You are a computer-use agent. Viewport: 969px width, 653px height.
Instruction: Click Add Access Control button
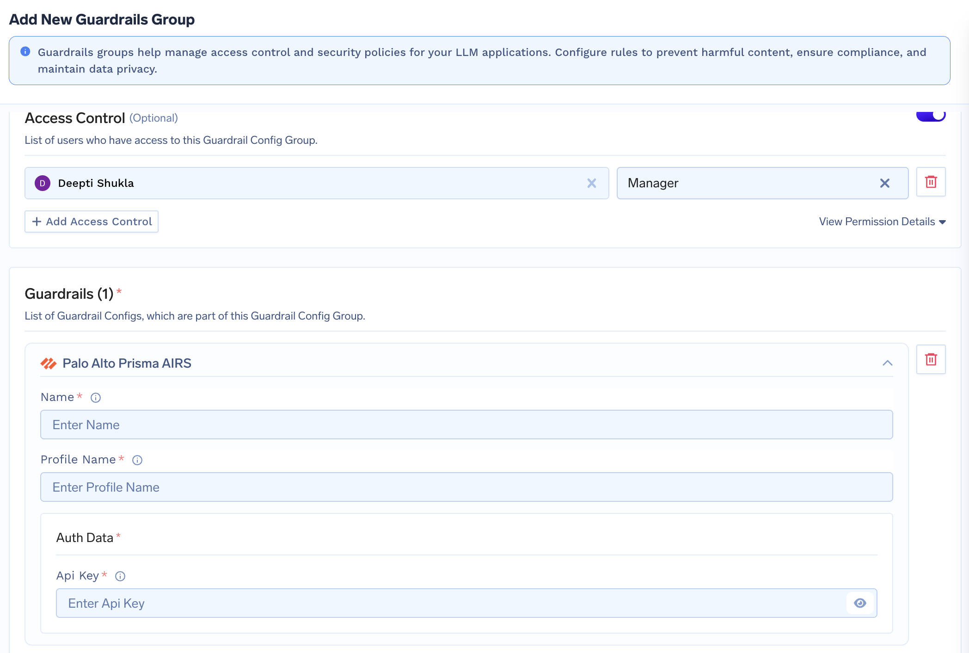[92, 222]
